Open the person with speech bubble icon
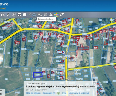The width and height of the screenshot is (116, 96). click(62, 15)
